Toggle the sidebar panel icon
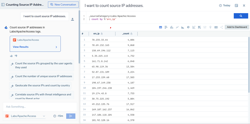 3,5
